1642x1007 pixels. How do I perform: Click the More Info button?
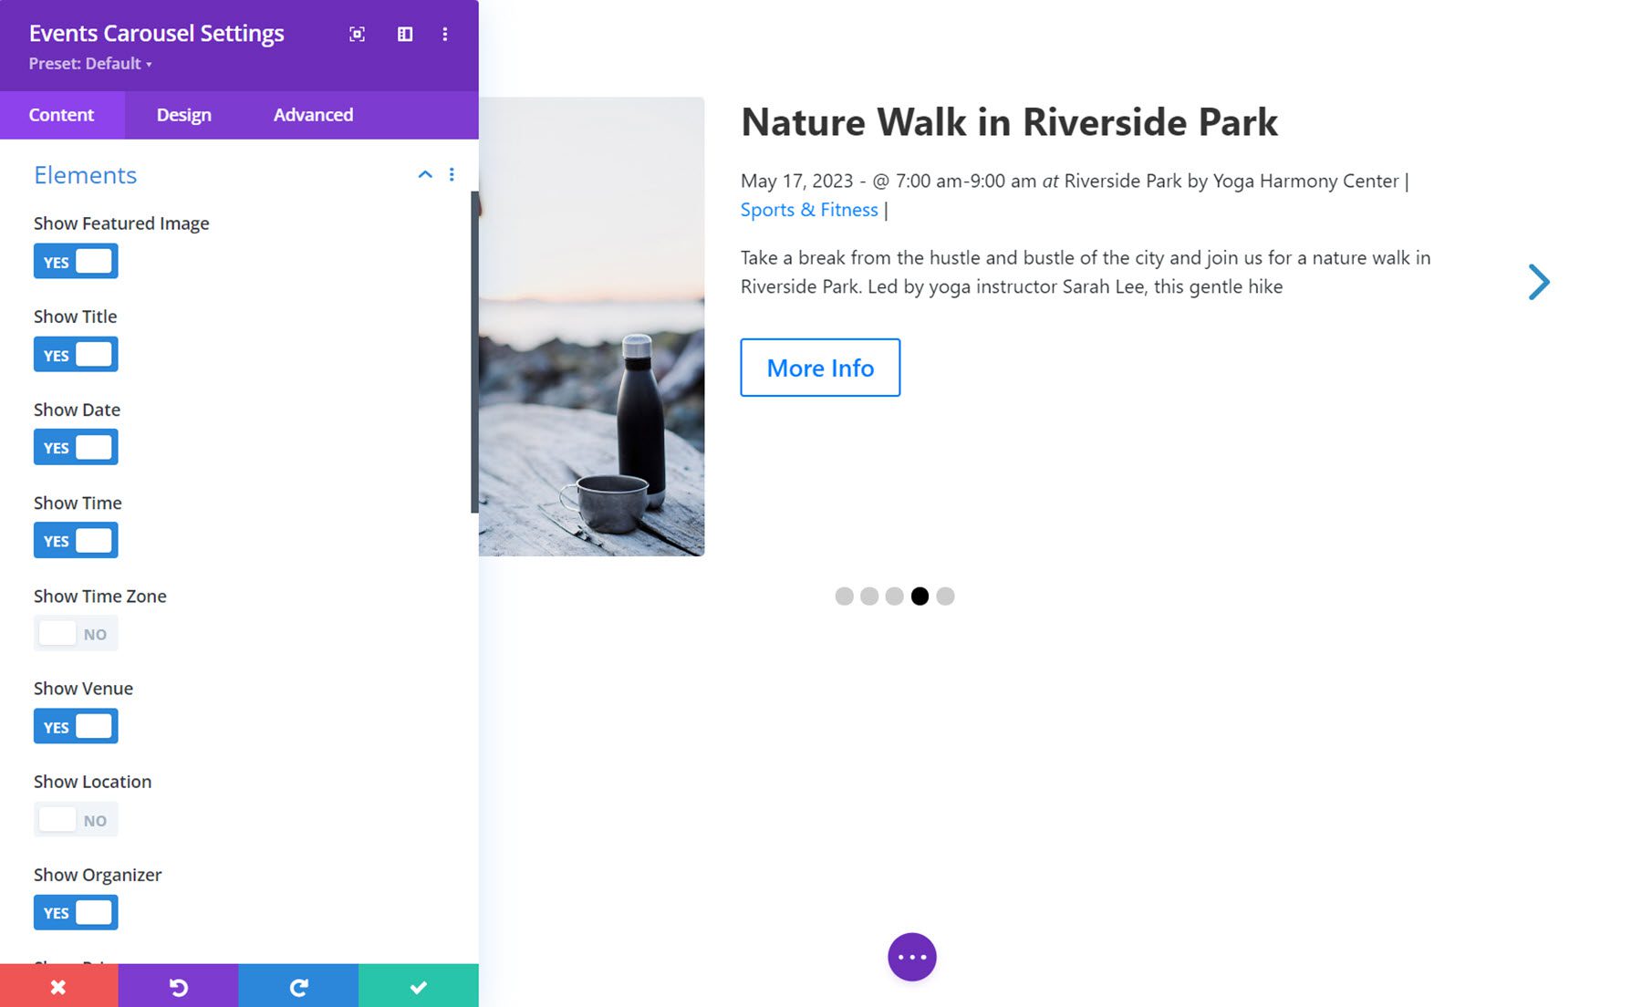point(819,368)
